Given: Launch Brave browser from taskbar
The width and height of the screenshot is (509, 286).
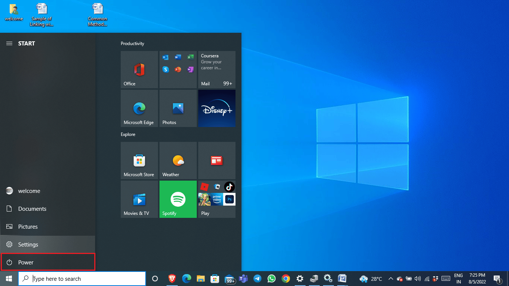Looking at the screenshot, I should pos(172,279).
